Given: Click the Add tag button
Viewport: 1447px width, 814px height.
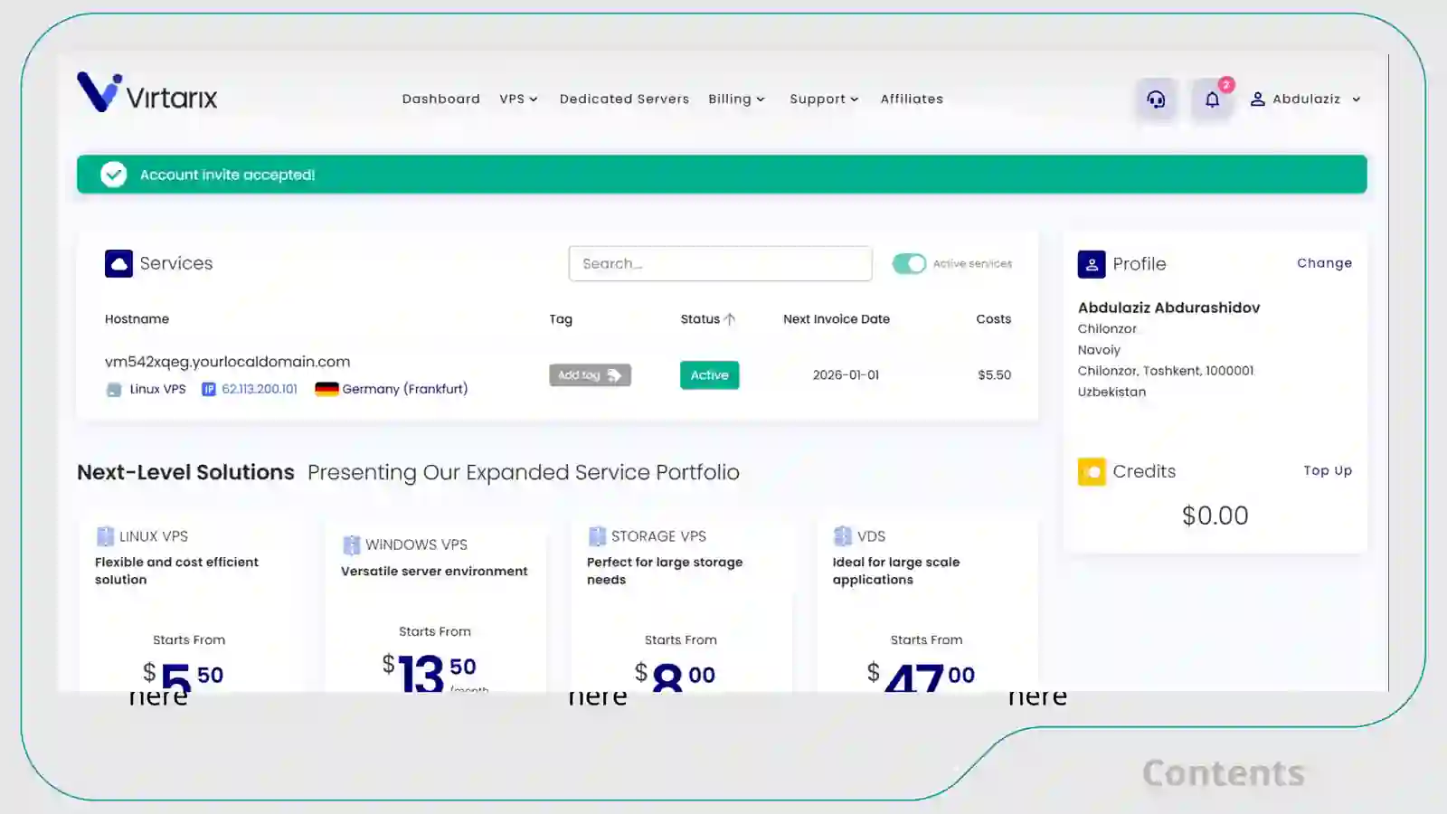Looking at the screenshot, I should [x=590, y=375].
